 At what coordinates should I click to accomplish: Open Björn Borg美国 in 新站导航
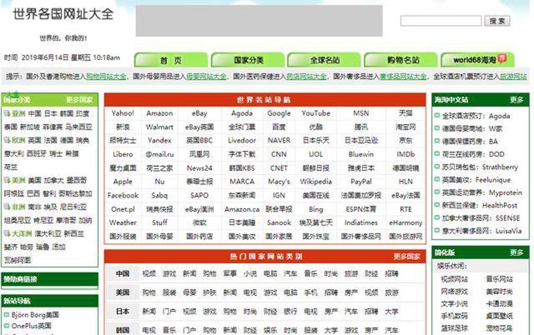[x=35, y=314]
